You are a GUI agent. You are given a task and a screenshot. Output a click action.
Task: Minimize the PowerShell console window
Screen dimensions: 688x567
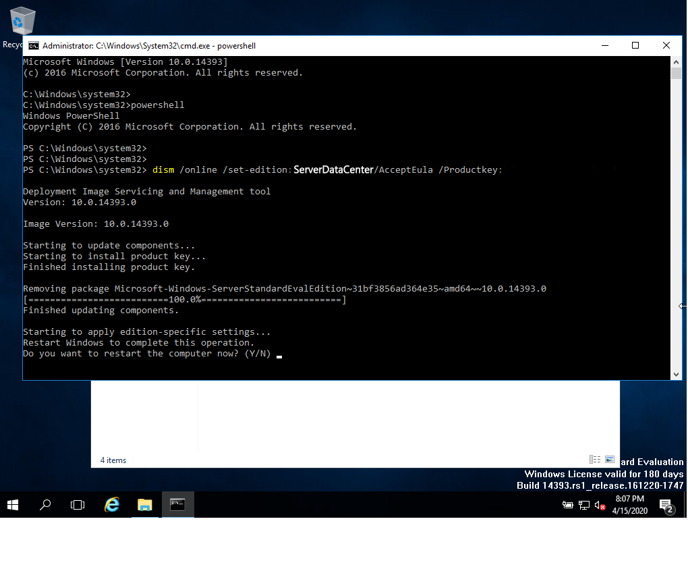604,46
